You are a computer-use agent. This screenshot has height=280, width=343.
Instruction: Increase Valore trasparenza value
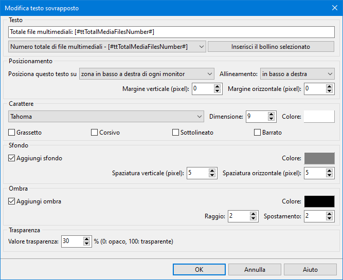coord(86,239)
